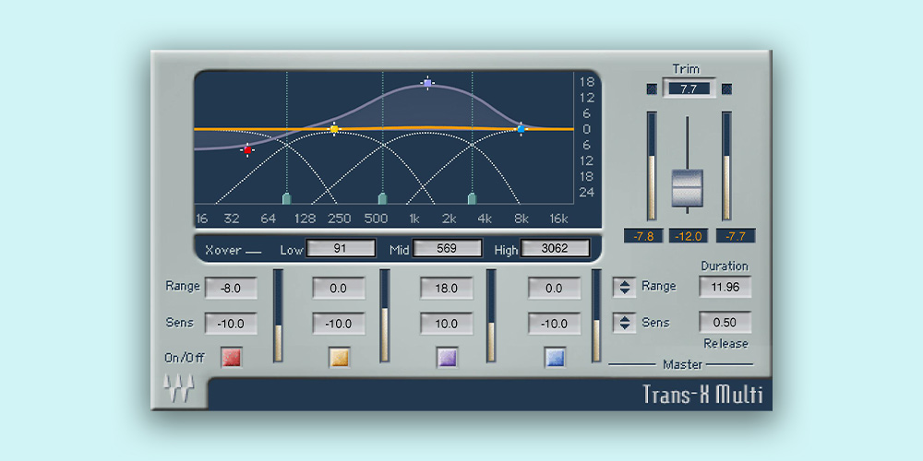Screen dimensions: 923x461
Task: Grab the mid crossover handle near 569 Hz
Action: coord(382,198)
